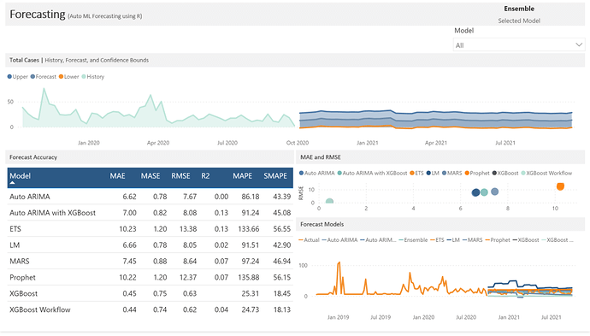Select the Forecast legend item

(44, 77)
